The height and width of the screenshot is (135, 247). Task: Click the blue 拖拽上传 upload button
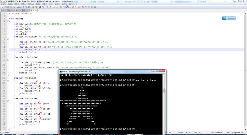(x=229, y=18)
